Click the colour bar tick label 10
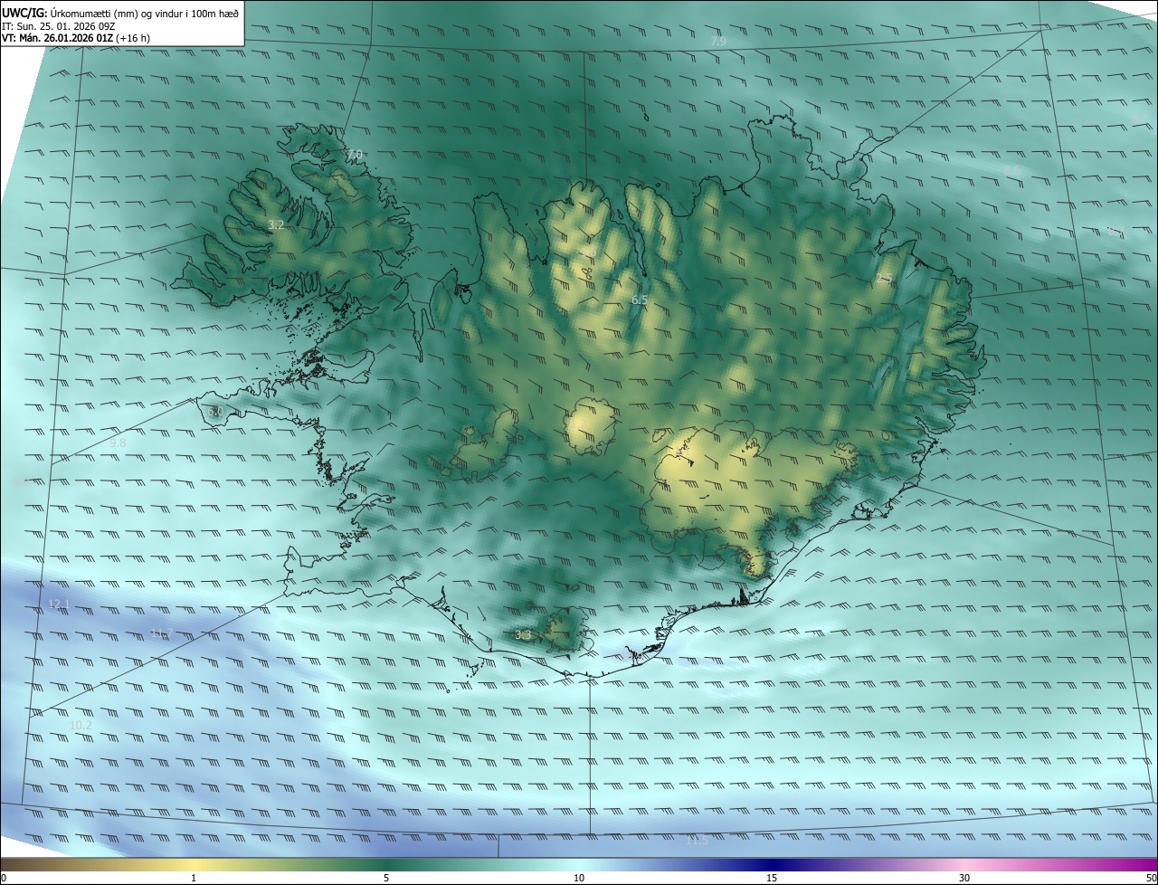 [579, 878]
